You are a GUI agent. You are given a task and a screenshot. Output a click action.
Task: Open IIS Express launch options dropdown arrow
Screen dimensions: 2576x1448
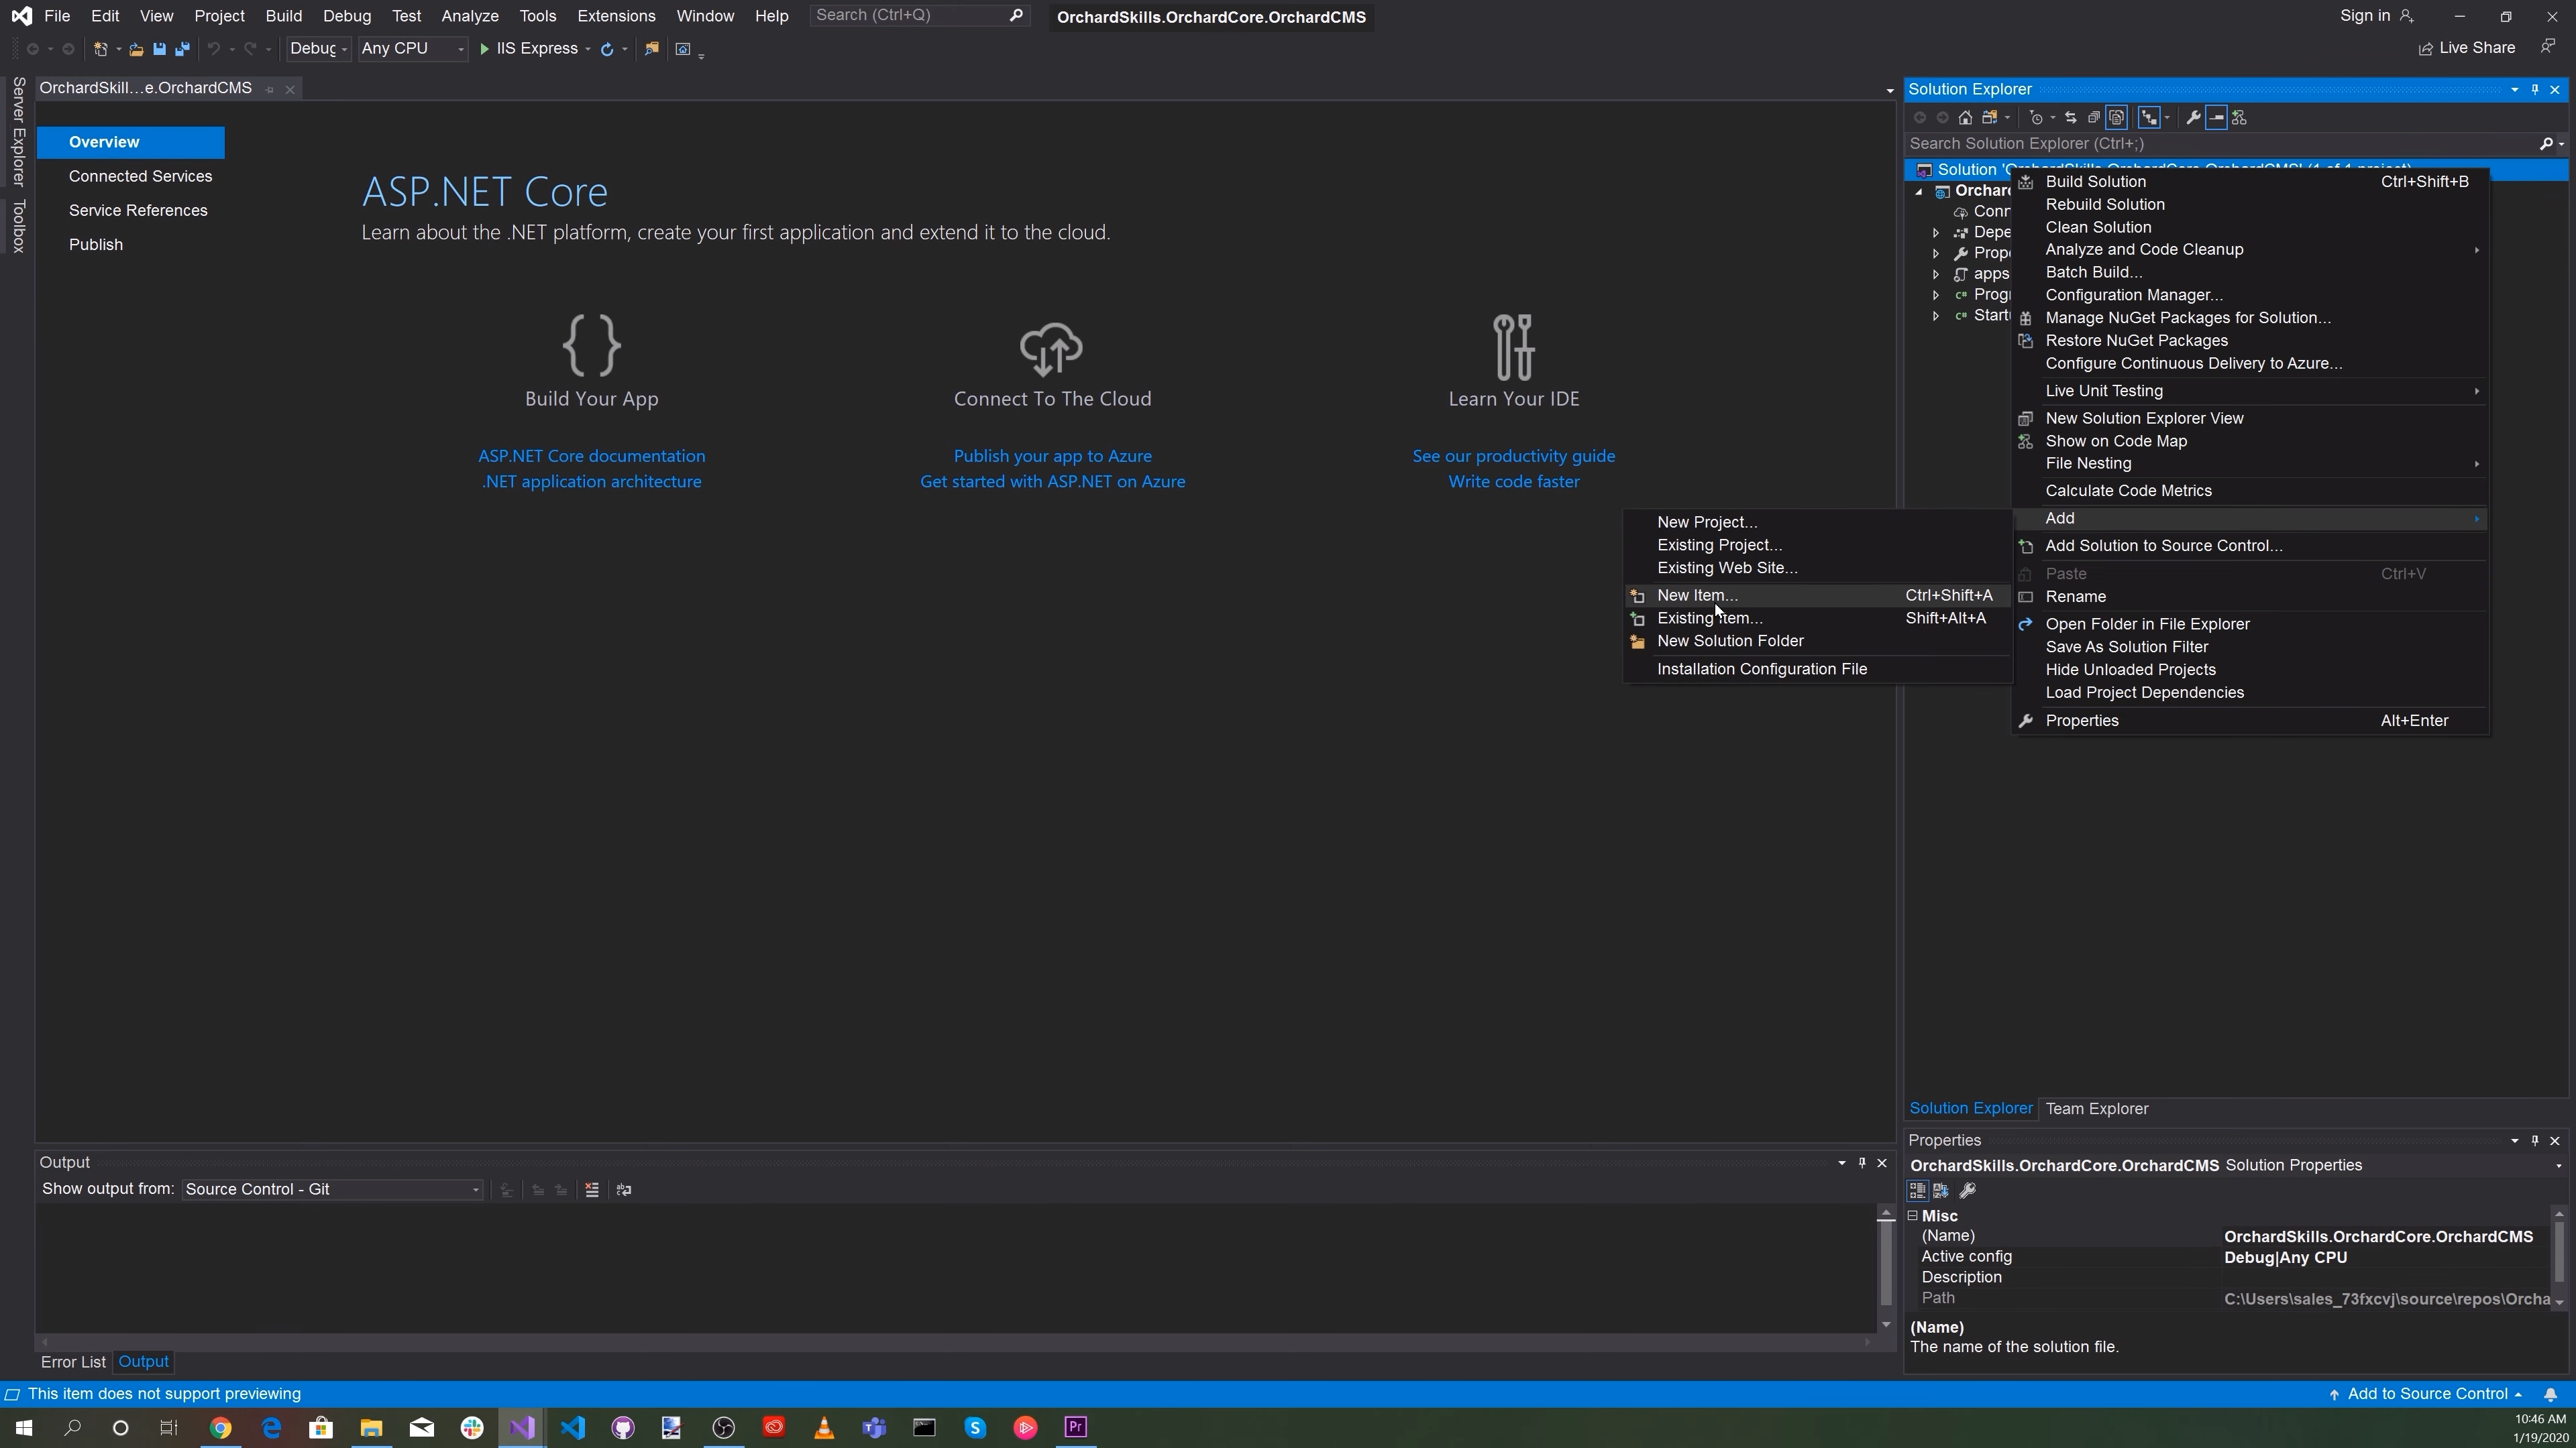[588, 49]
